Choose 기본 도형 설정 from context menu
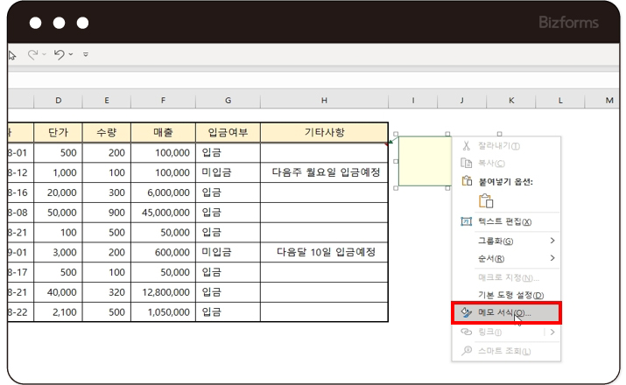This screenshot has height=385, width=626. pyautogui.click(x=510, y=295)
